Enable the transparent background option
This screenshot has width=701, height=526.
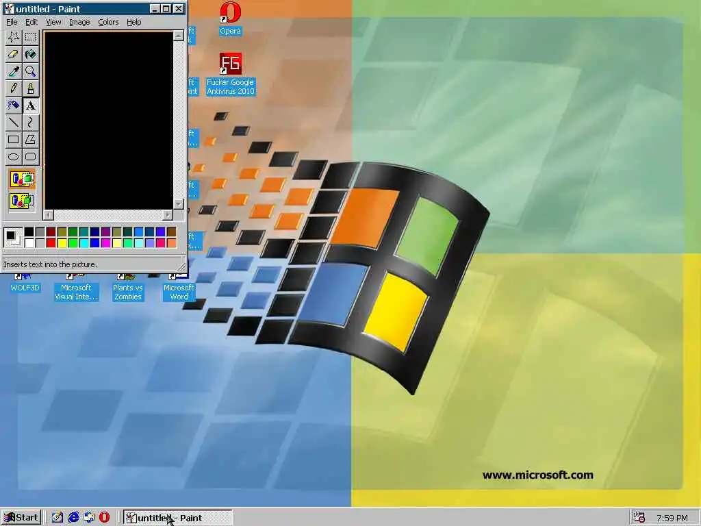point(22,201)
